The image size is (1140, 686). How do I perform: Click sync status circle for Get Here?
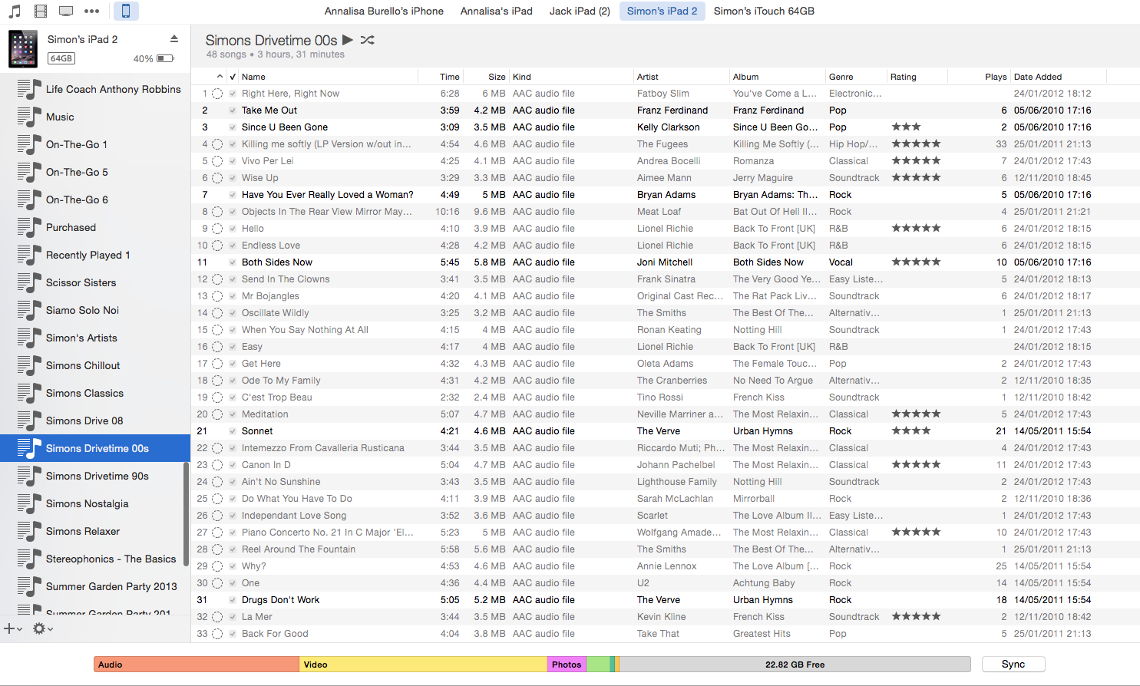point(217,364)
